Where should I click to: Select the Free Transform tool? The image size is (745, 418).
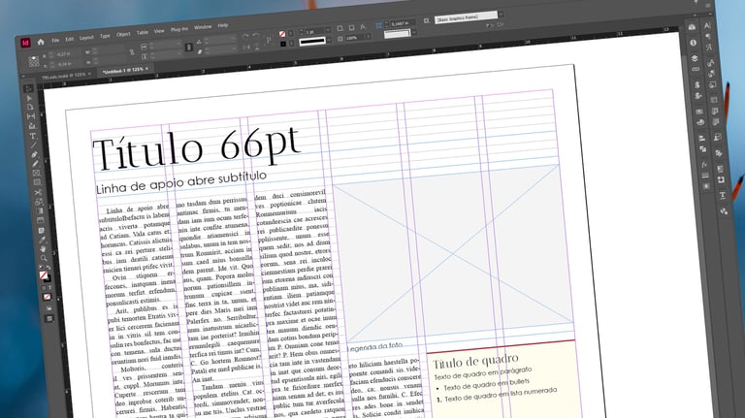(39, 202)
